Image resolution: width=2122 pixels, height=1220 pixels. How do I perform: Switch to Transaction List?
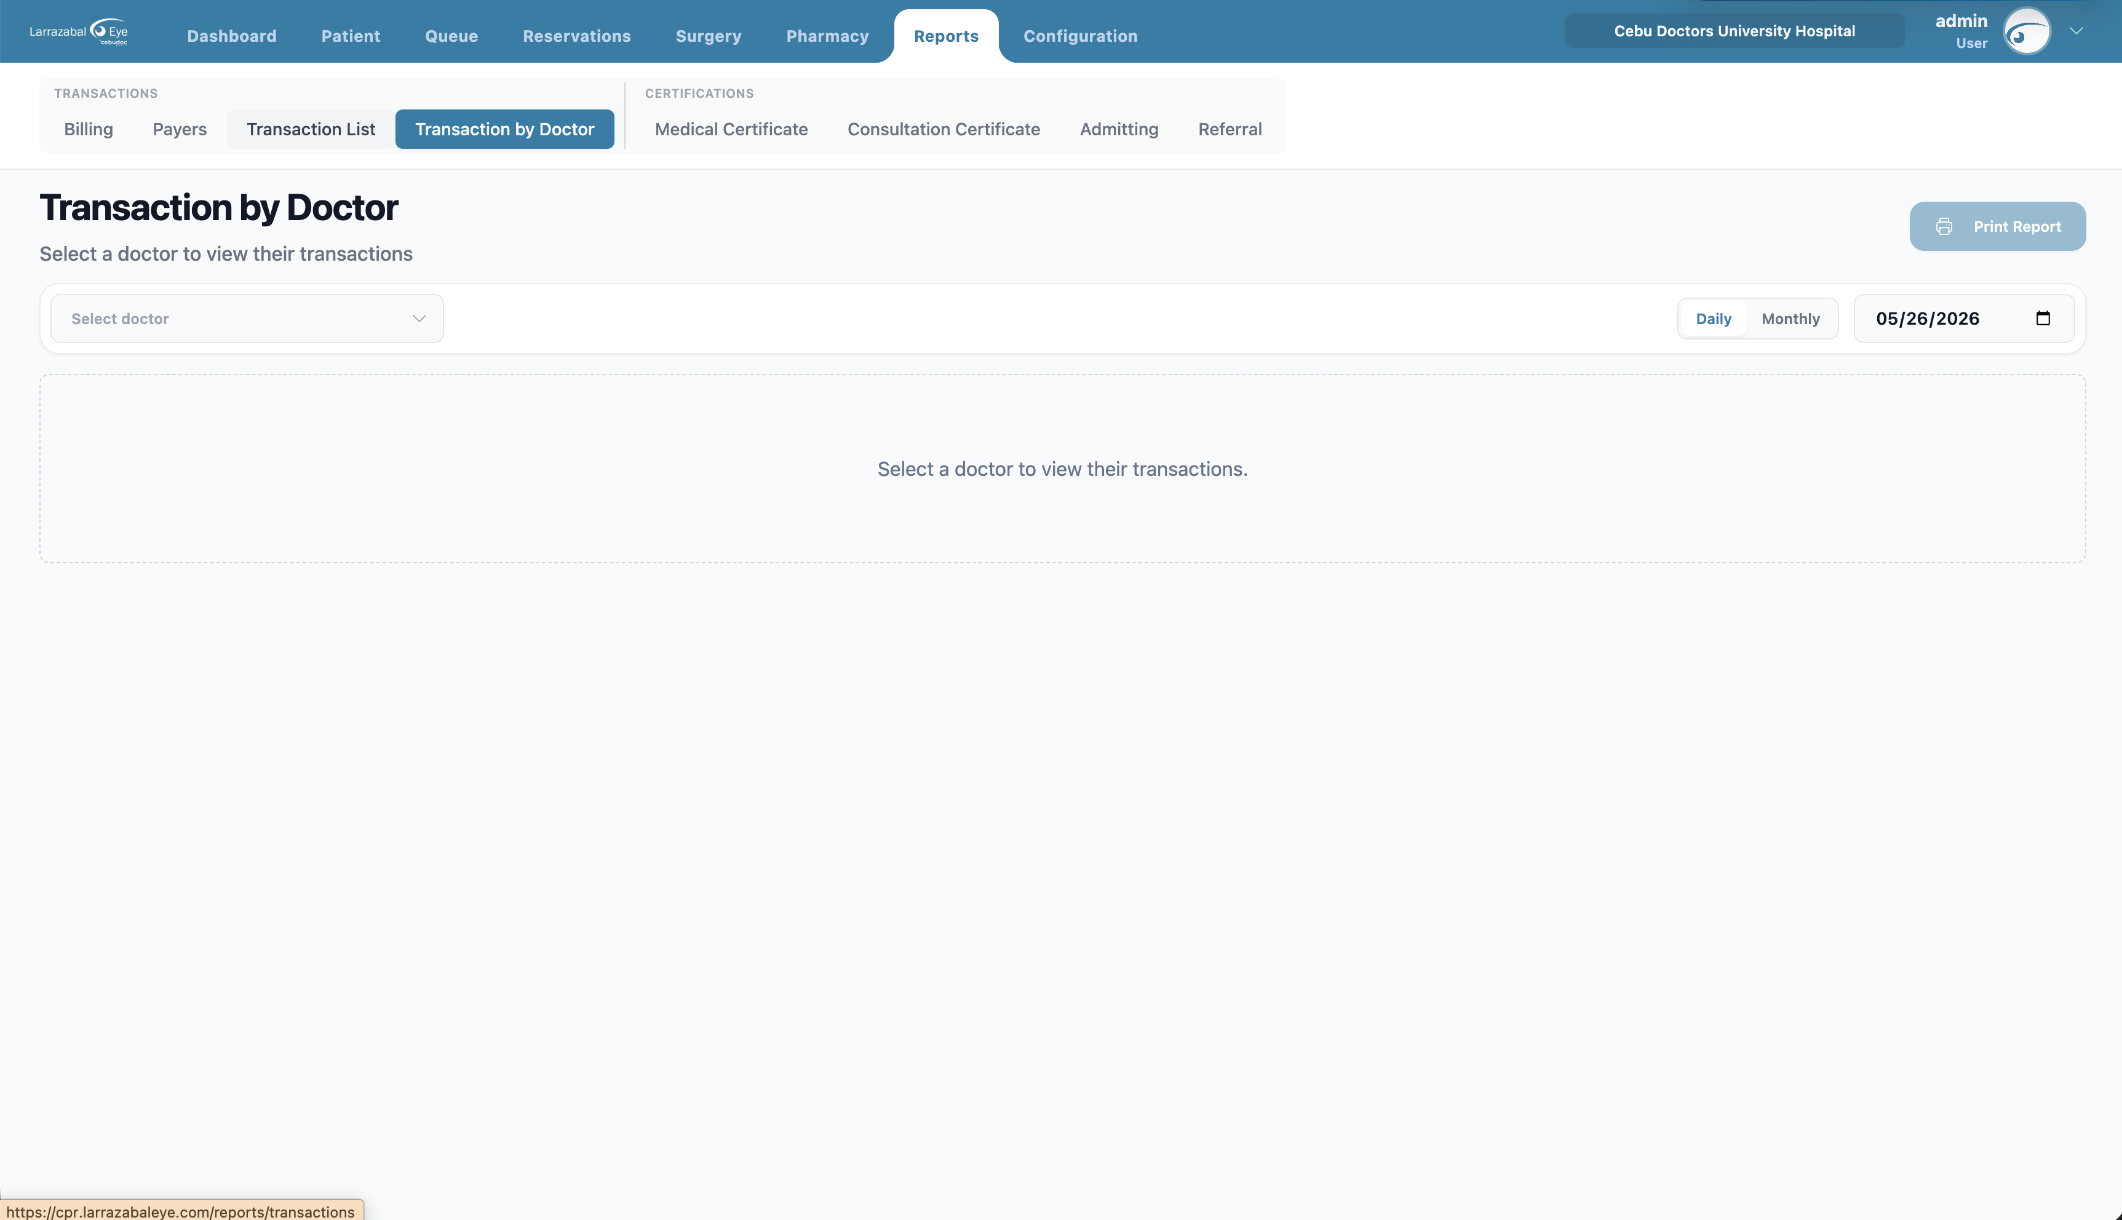tap(311, 129)
